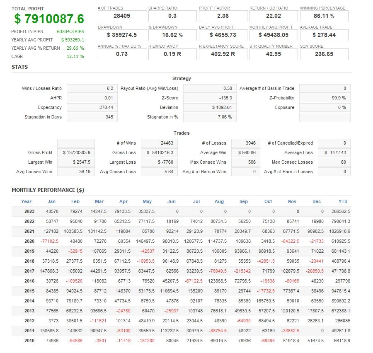
Task: Click the Average Win field $ 560.86
Action: coord(246,153)
